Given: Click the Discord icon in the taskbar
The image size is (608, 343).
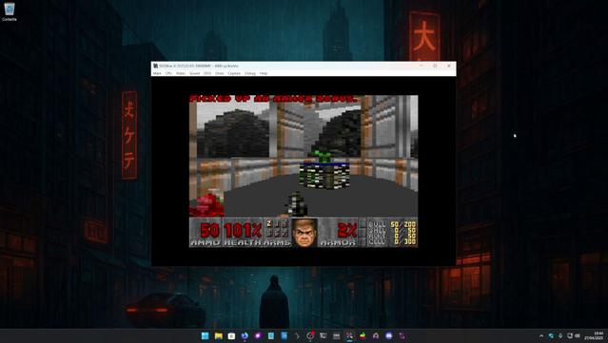Looking at the screenshot, I should tap(389, 335).
